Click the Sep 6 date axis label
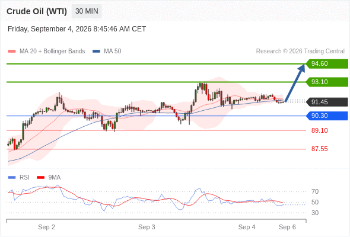 287,227
